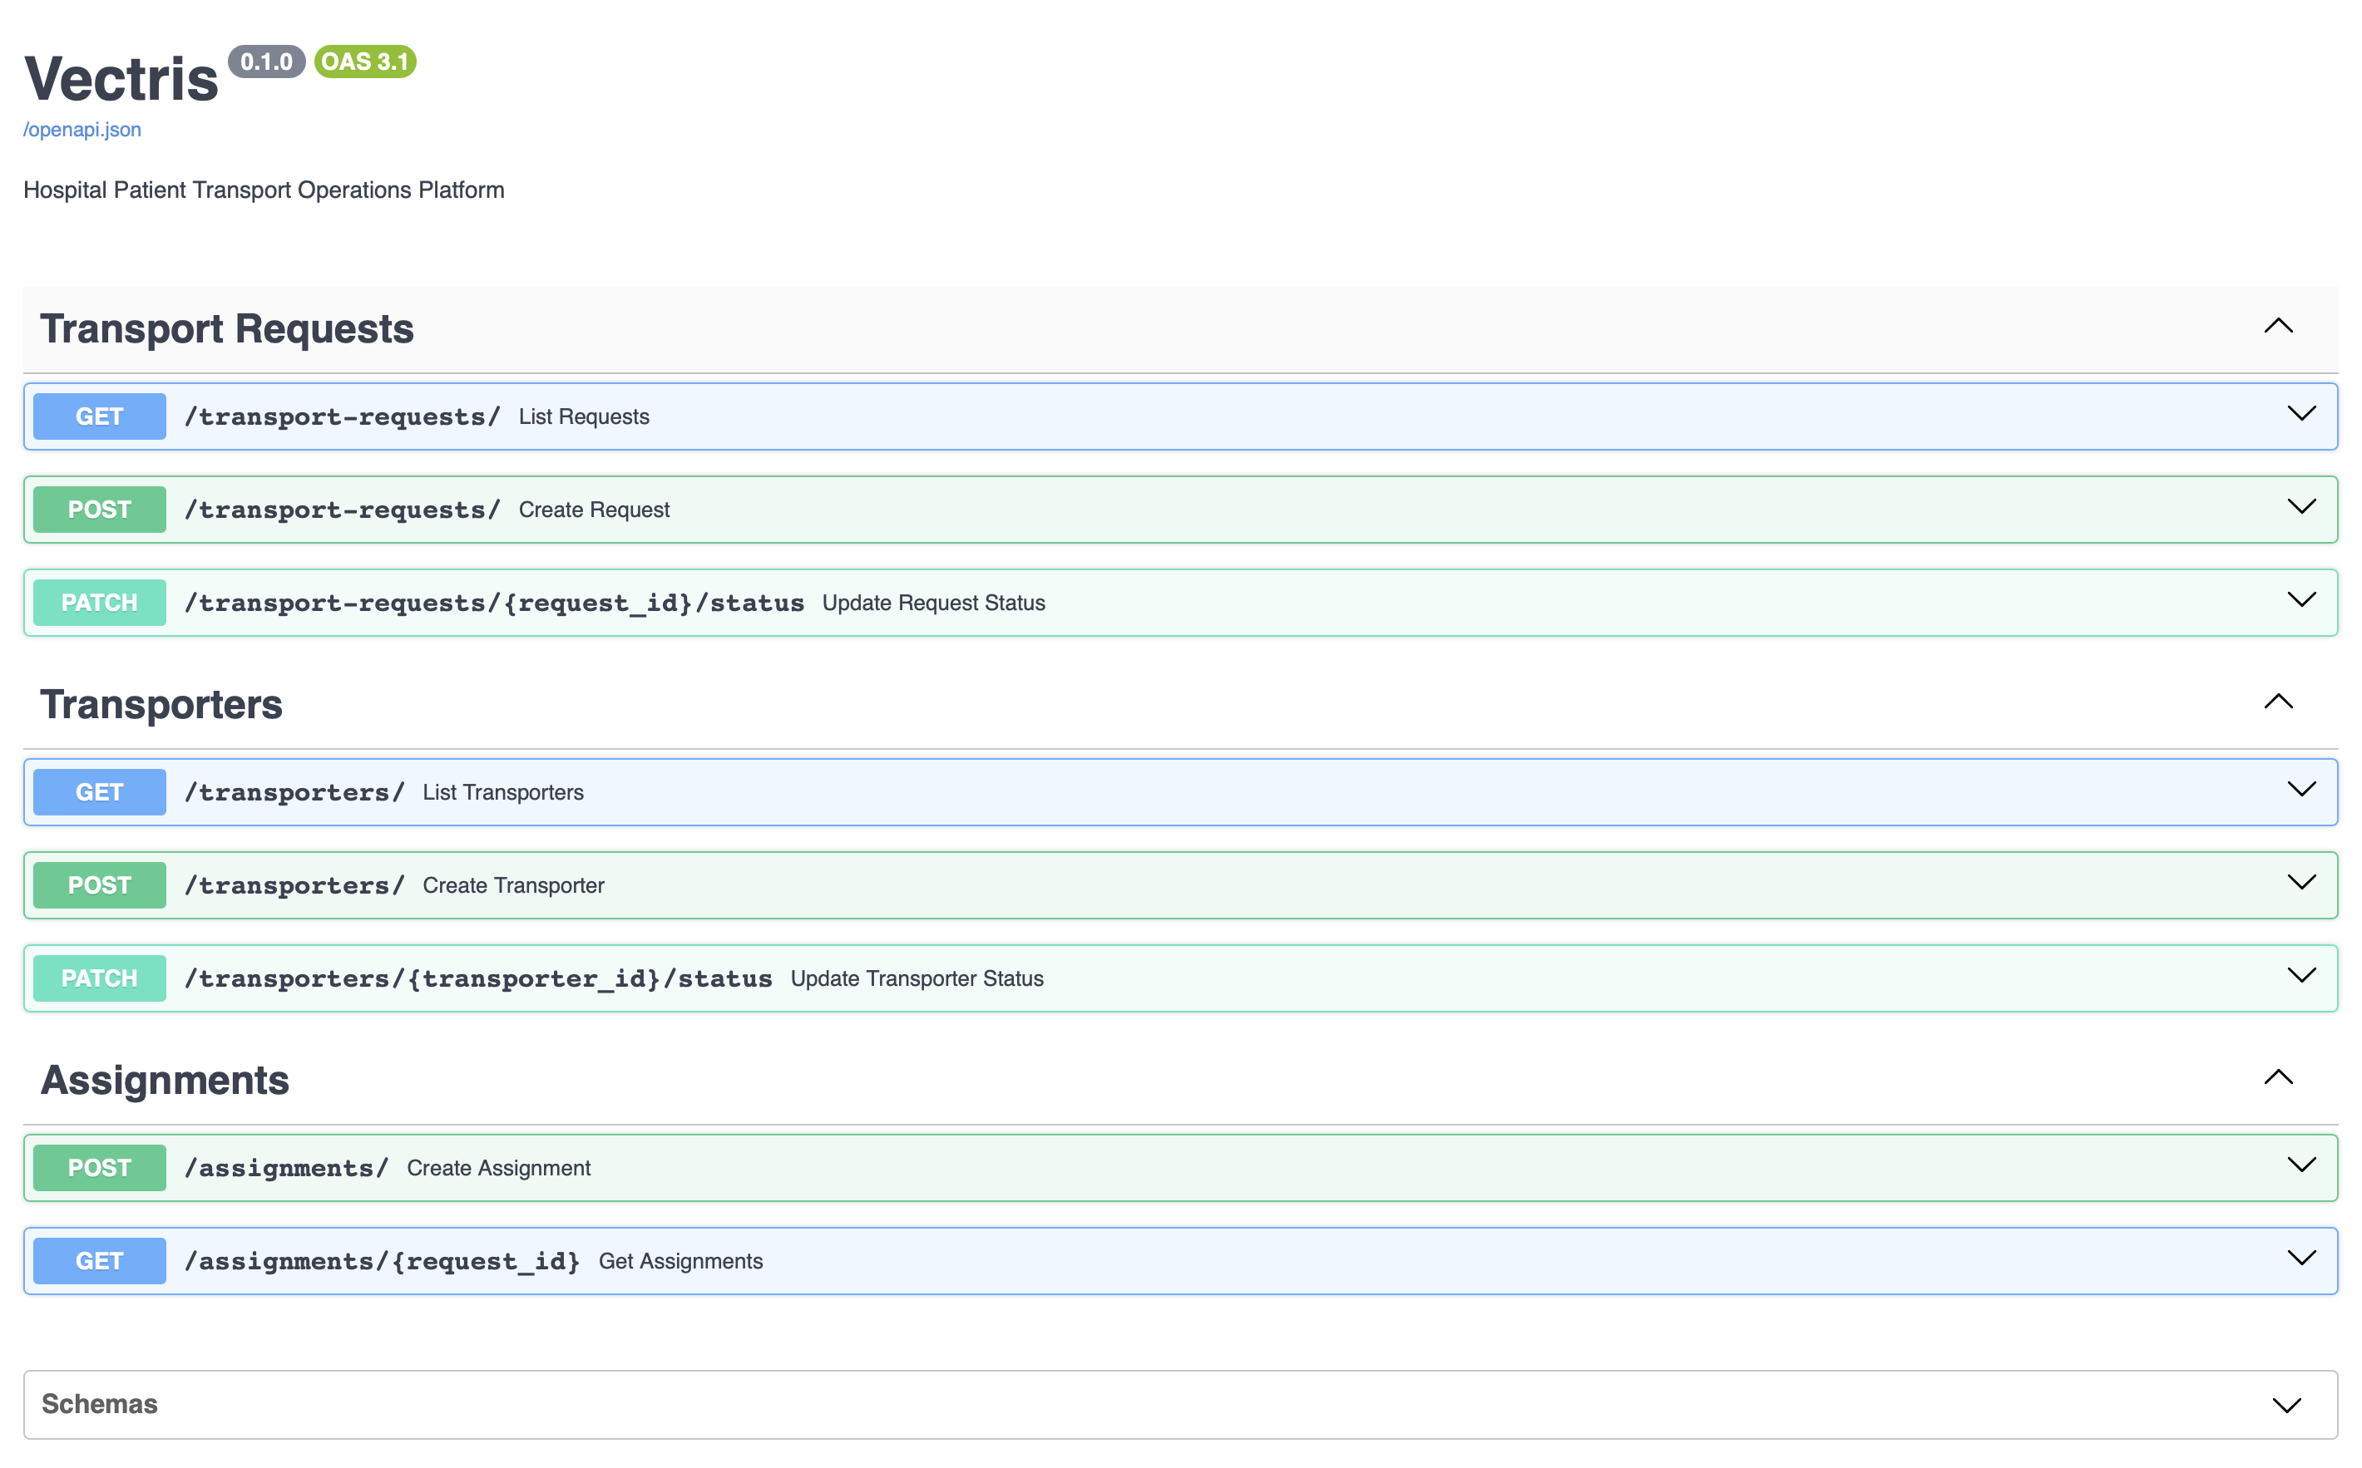The height and width of the screenshot is (1468, 2362).
Task: Click the Get Assignments summary text
Action: coord(681,1261)
